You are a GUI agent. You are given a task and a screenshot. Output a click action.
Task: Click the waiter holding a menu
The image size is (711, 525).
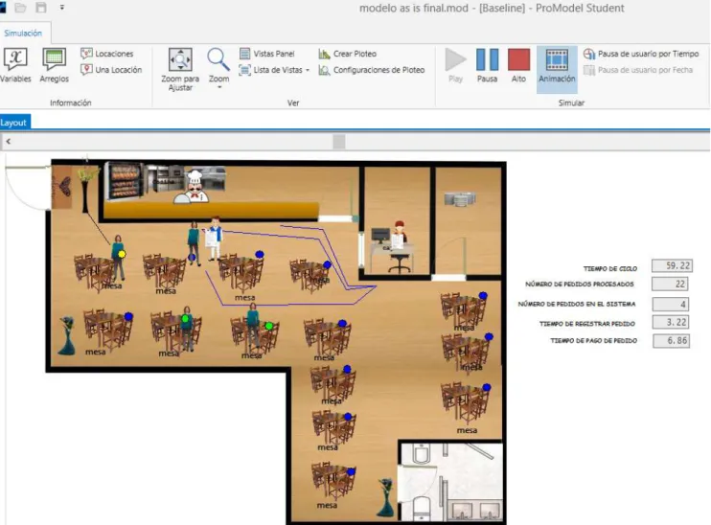213,239
